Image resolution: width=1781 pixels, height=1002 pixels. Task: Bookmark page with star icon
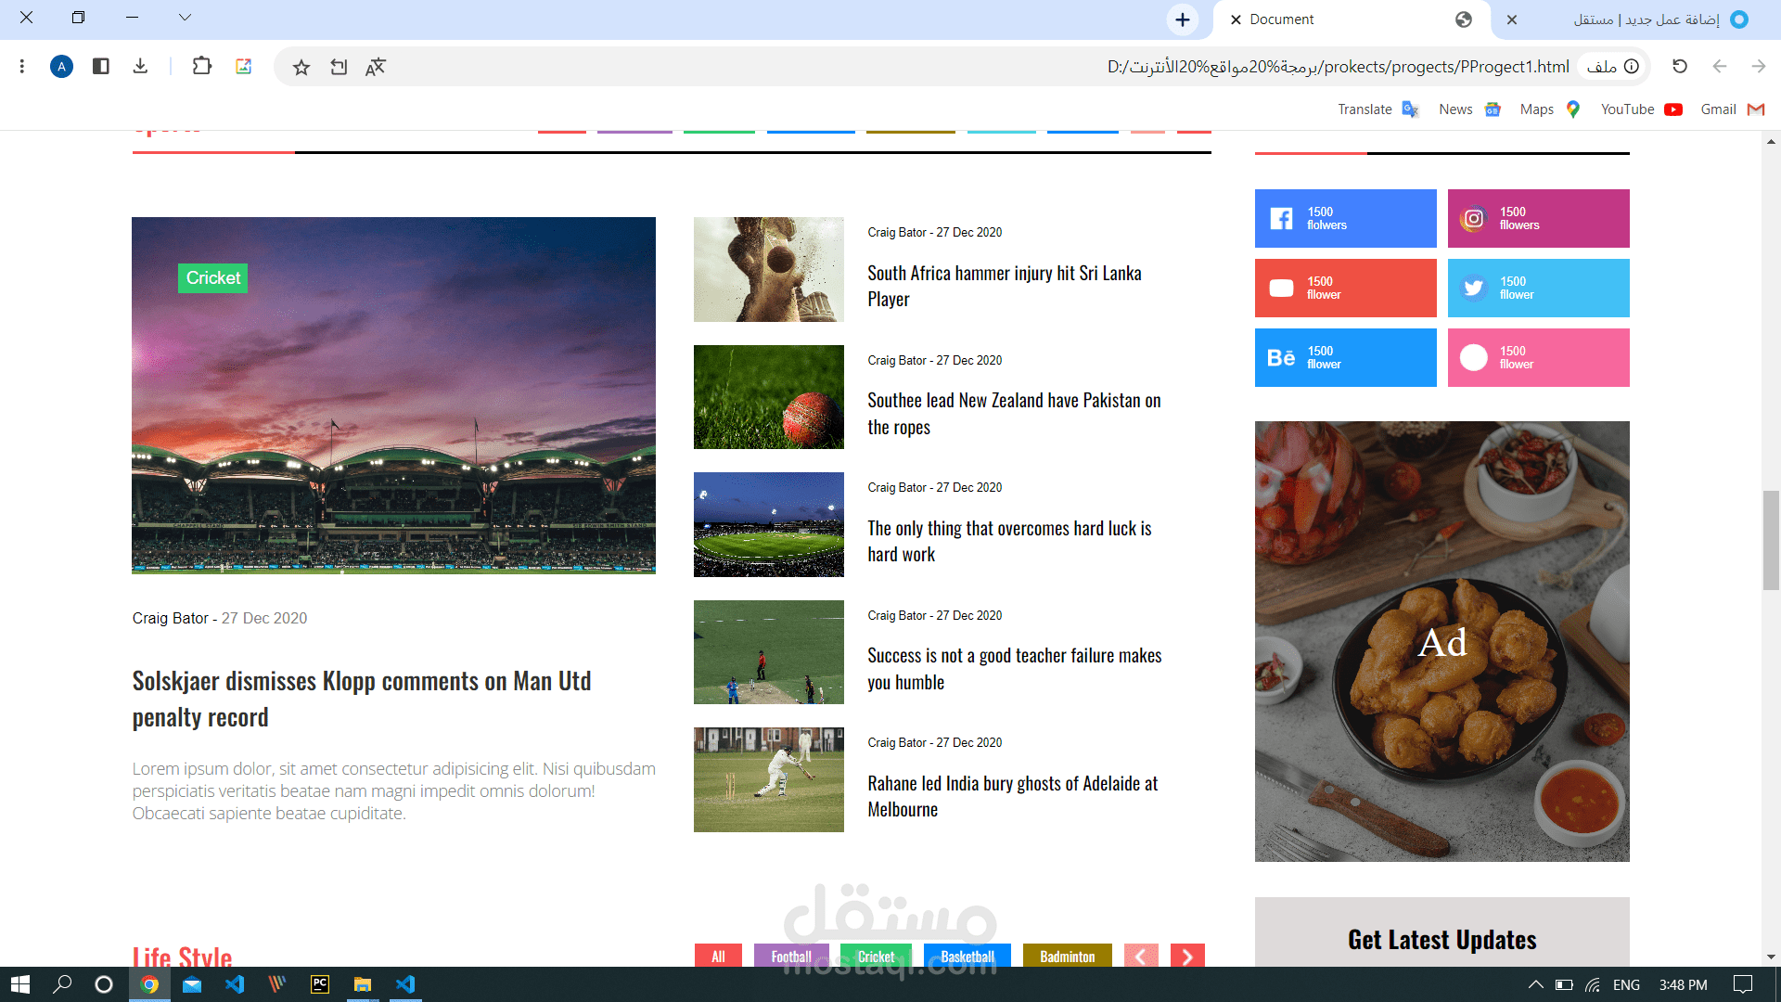click(x=301, y=67)
